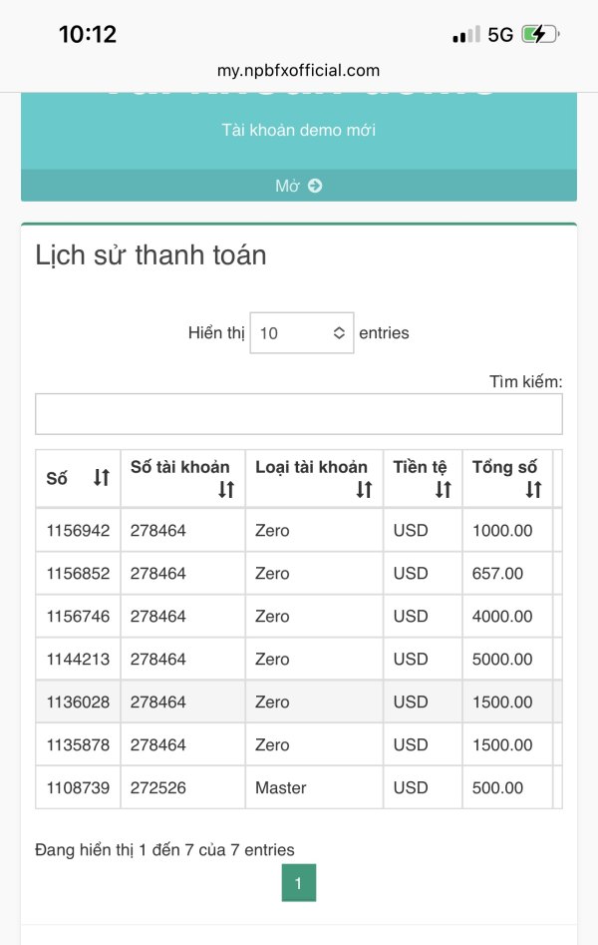Go to pagination page 1
The height and width of the screenshot is (945, 598).
(x=299, y=883)
